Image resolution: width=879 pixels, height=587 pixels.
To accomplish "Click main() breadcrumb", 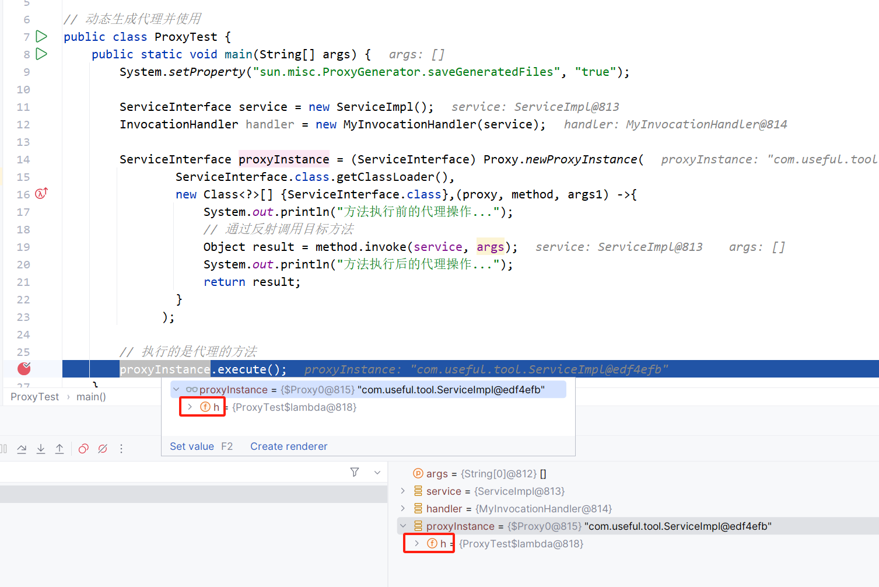I will [91, 397].
